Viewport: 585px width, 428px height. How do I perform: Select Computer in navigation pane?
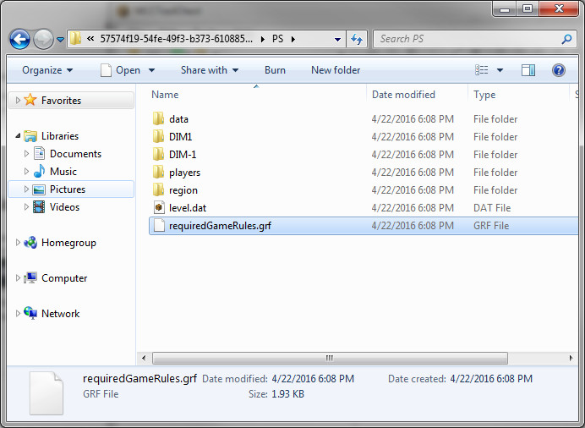(64, 278)
